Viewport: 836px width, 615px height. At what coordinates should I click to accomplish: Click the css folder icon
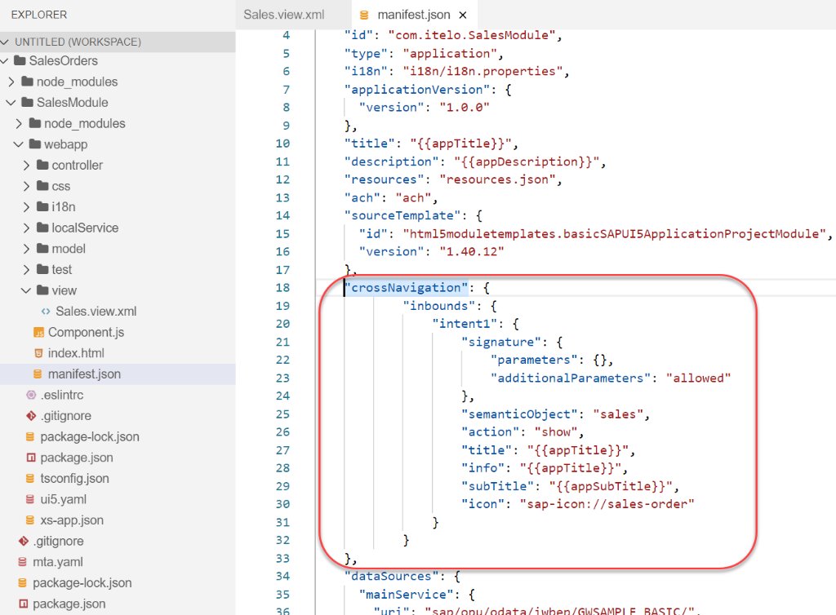pyautogui.click(x=42, y=185)
